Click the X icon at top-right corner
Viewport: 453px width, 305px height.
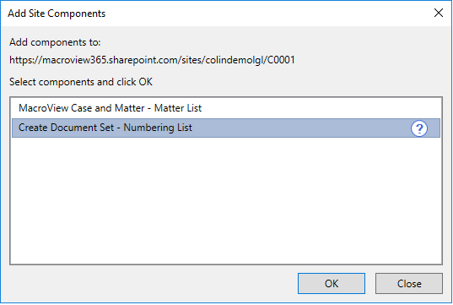pyautogui.click(x=439, y=13)
